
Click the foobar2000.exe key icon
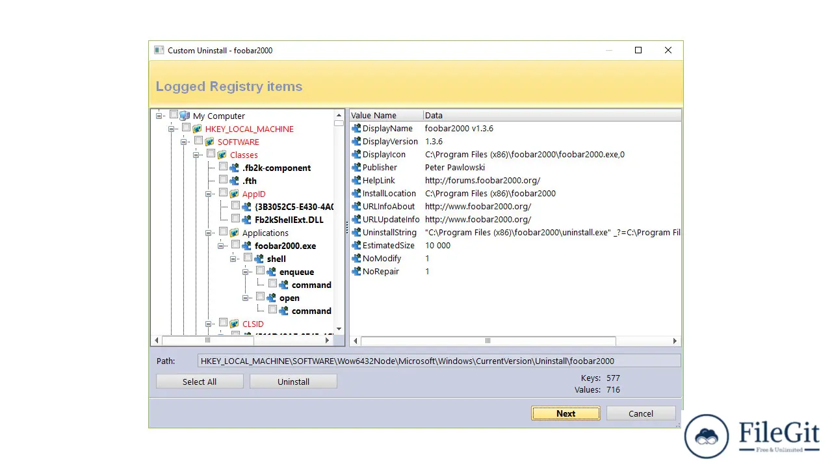(246, 246)
